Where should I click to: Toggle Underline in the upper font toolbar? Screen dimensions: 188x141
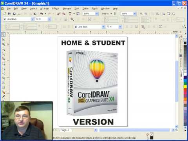click(65, 19)
